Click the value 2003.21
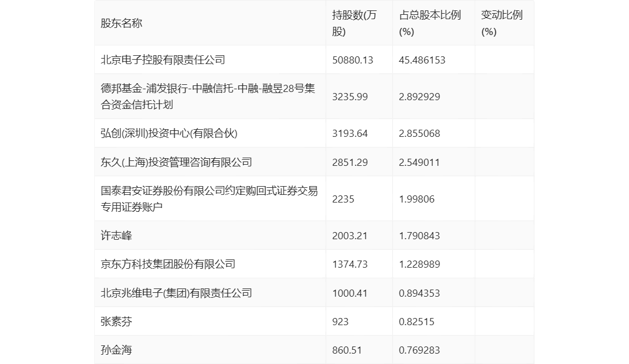Image resolution: width=629 pixels, height=364 pixels. pos(350,236)
